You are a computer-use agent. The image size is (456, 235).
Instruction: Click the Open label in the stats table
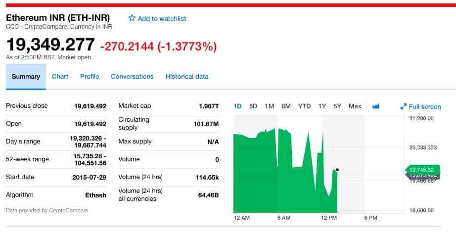pyautogui.click(x=14, y=124)
